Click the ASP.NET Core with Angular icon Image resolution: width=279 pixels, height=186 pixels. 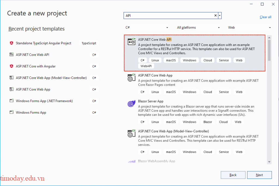[11, 66]
